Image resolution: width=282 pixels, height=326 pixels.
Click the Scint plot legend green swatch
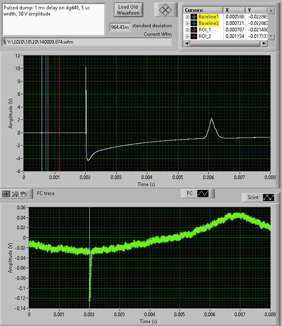(269, 197)
